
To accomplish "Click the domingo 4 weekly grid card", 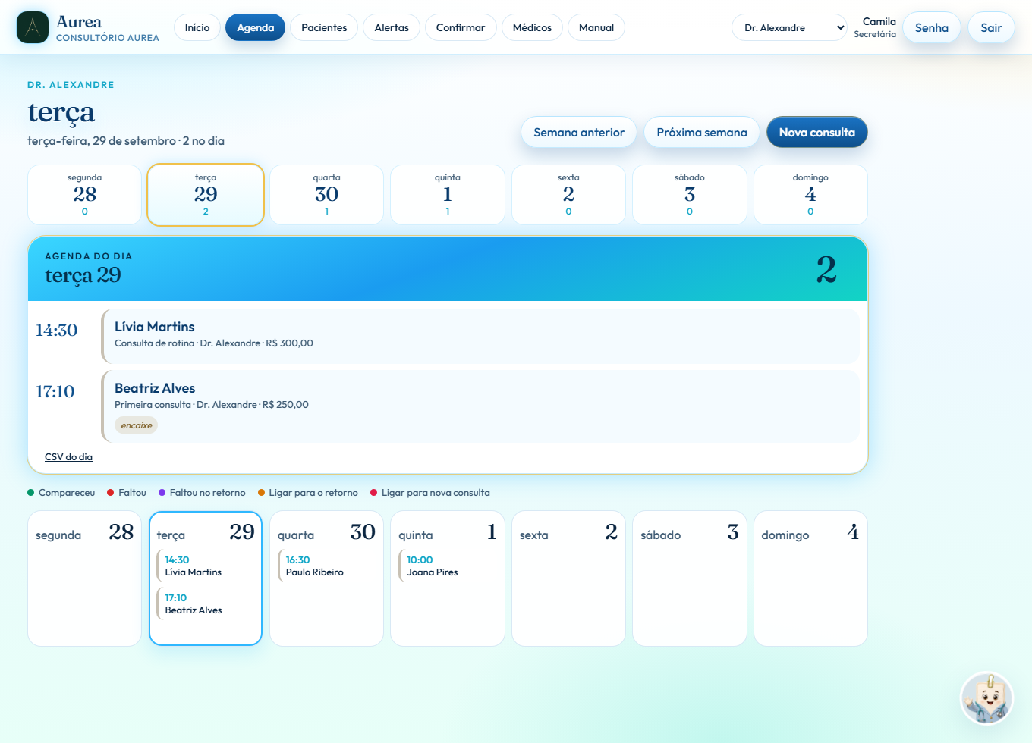I will 810,578.
